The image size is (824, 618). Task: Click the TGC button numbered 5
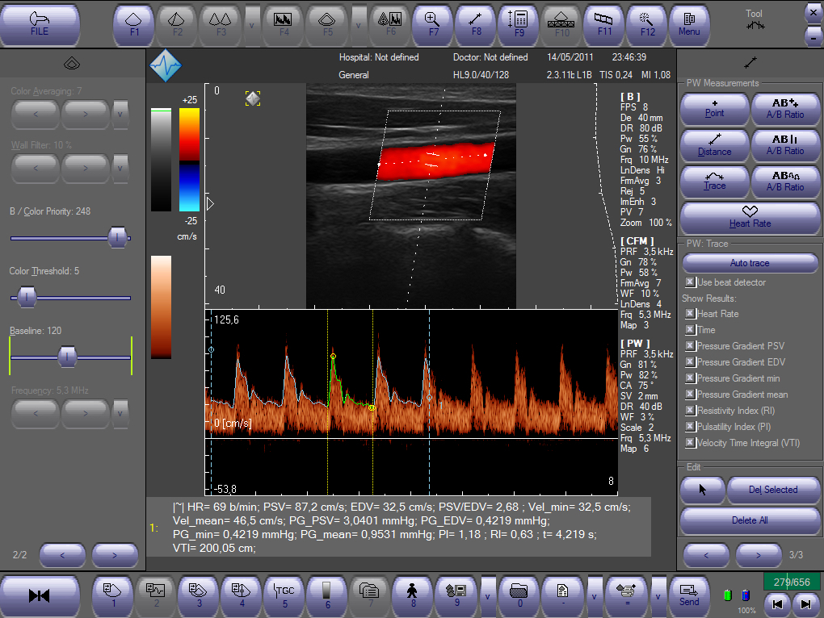click(x=284, y=595)
